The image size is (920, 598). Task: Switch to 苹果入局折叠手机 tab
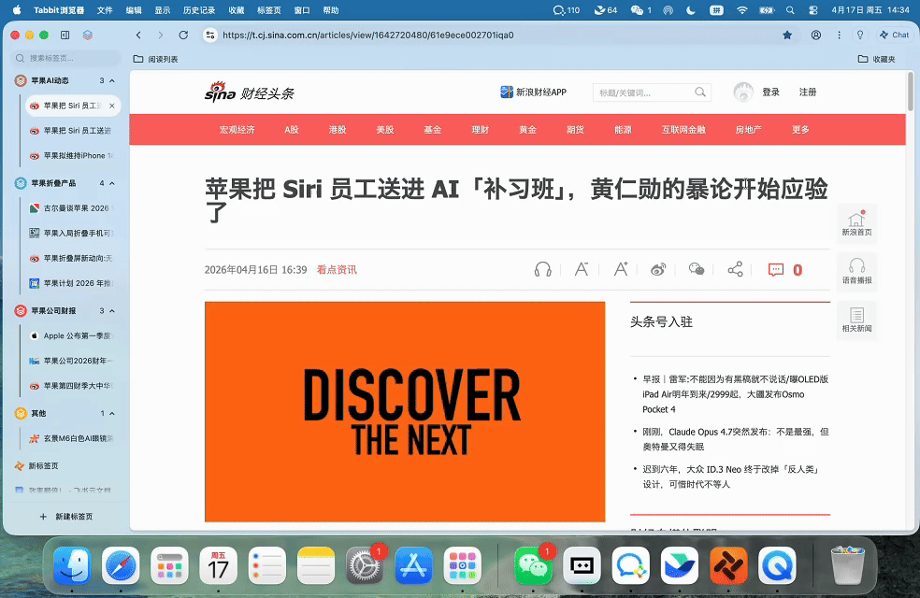coord(72,233)
